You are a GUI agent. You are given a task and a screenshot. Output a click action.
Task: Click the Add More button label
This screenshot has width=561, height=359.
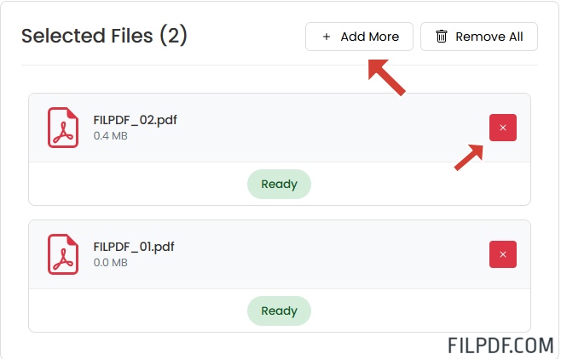[x=369, y=37]
